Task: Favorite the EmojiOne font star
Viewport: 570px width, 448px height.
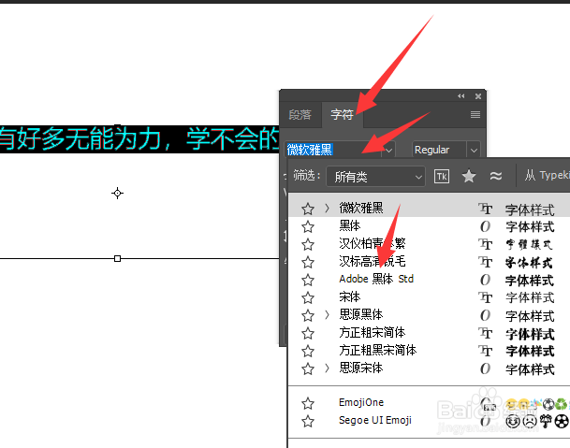Action: tap(308, 403)
